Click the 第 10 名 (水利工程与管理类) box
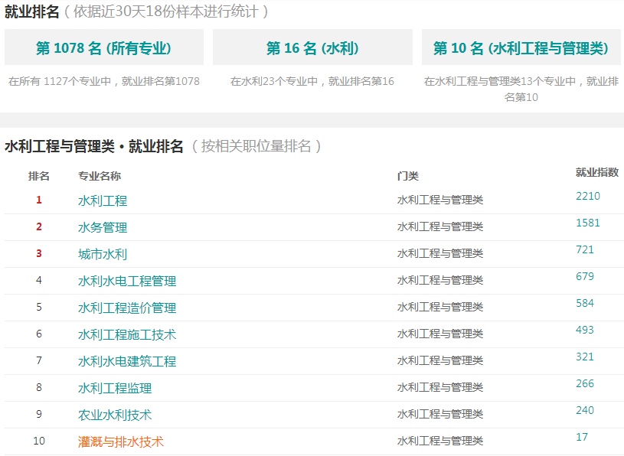The image size is (624, 456). coord(521,47)
